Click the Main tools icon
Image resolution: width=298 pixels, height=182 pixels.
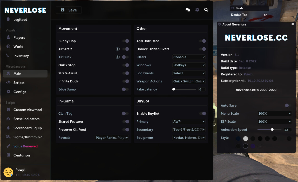point(8,74)
